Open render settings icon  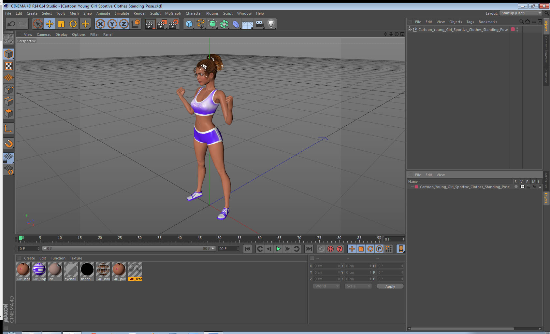[x=174, y=24]
